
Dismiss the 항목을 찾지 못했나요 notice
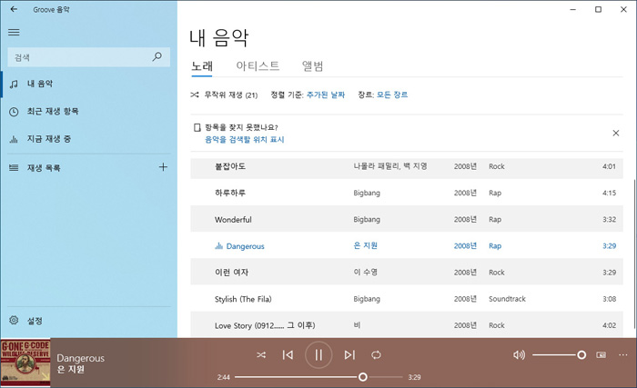pos(615,134)
